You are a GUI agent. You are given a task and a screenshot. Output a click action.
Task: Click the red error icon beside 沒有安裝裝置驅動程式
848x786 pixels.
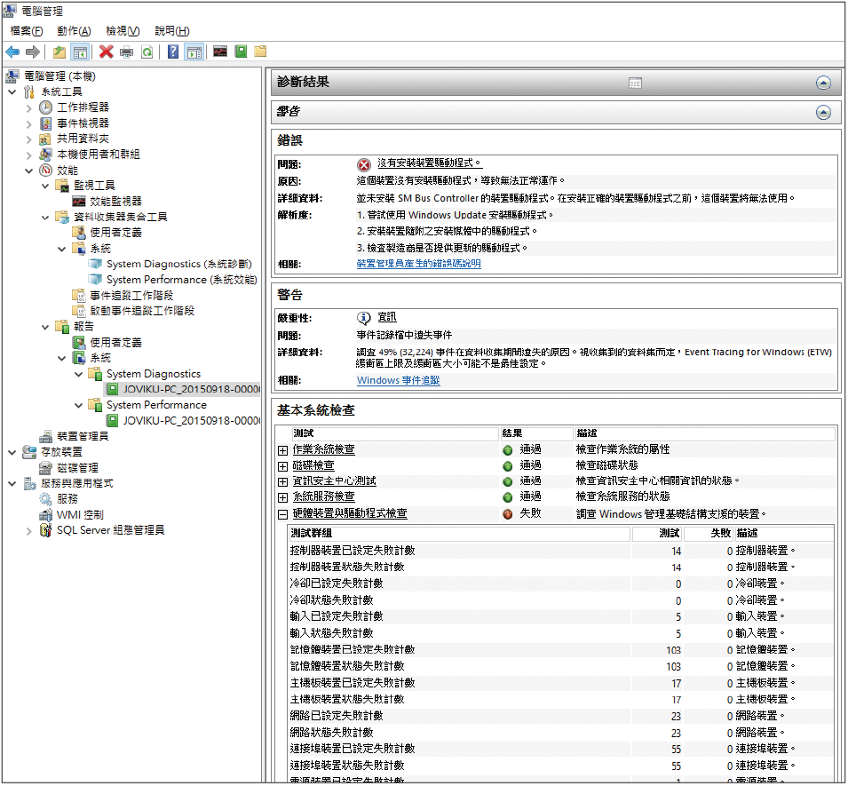364,164
